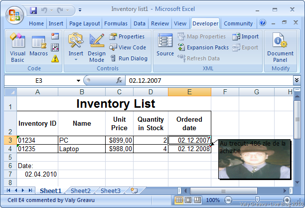
Task: Switch to Page Layout view in status bar
Action: 187,200
